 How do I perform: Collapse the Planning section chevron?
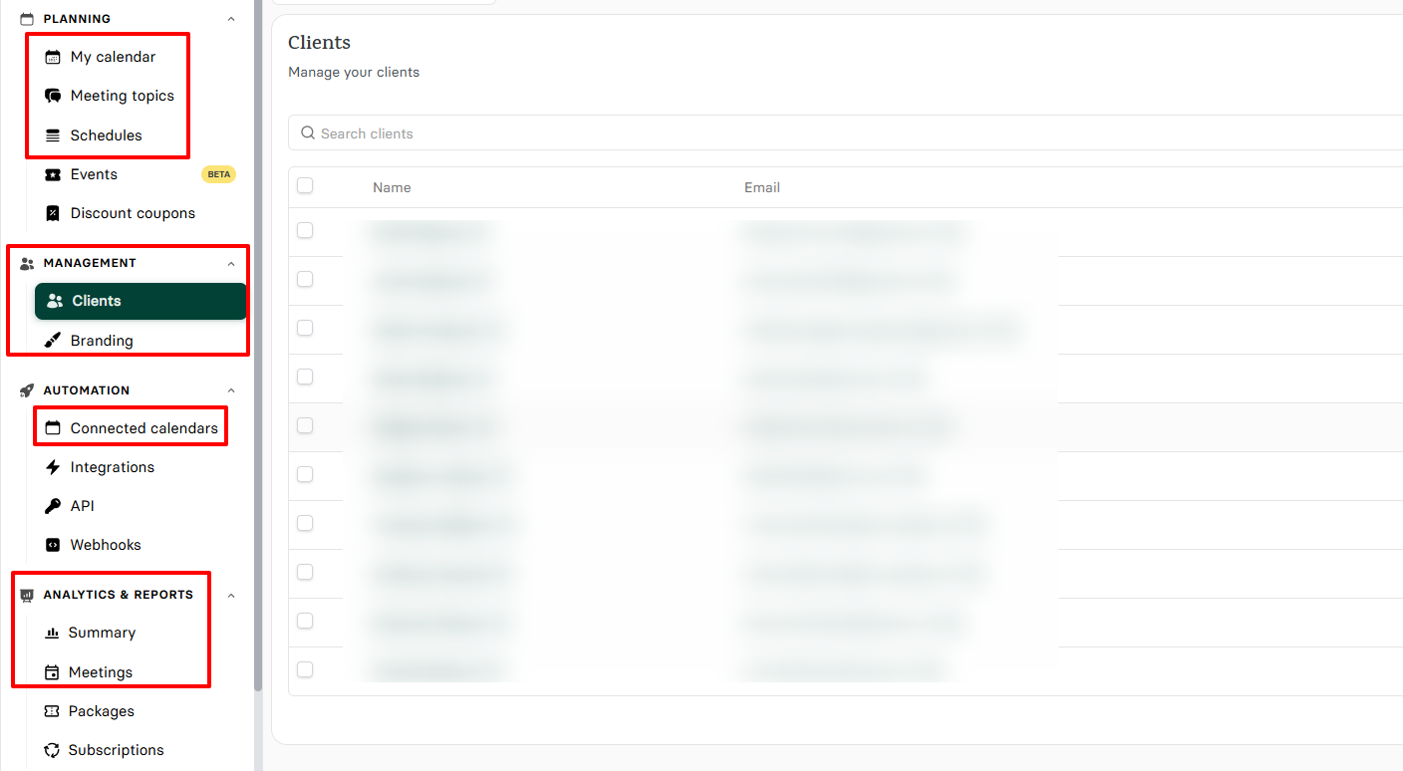pyautogui.click(x=231, y=19)
